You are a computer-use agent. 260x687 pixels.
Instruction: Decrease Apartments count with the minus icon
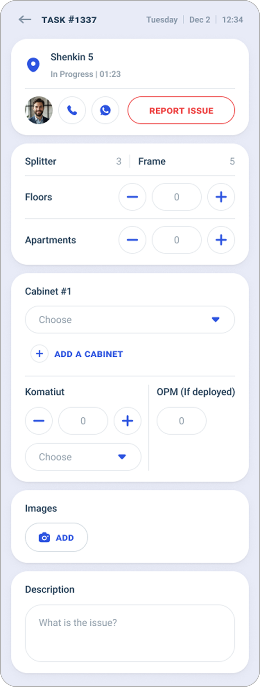click(132, 240)
